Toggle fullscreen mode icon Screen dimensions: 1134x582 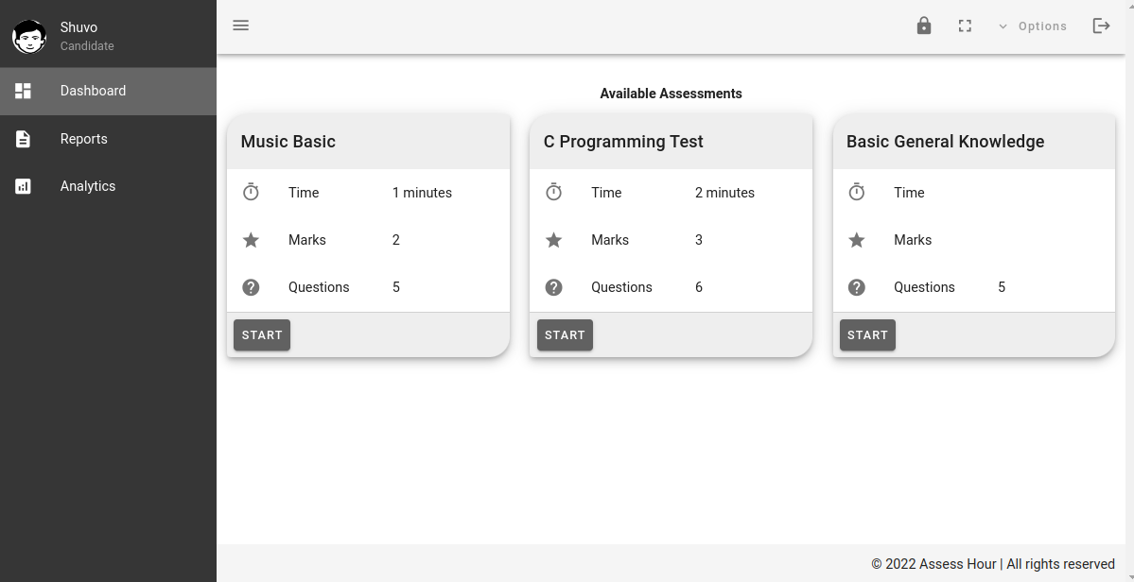[x=965, y=26]
